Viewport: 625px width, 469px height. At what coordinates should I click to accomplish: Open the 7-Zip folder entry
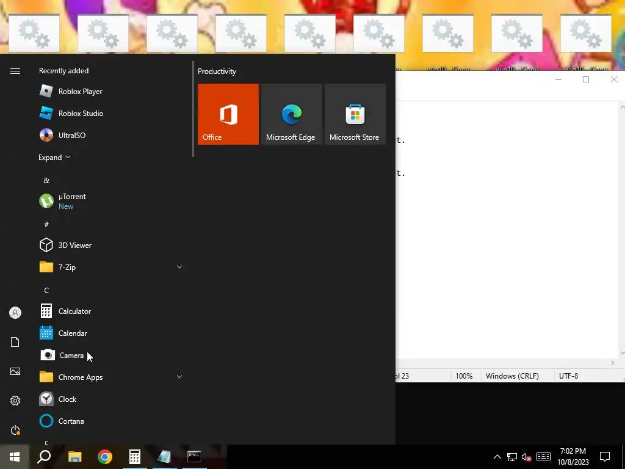click(110, 267)
